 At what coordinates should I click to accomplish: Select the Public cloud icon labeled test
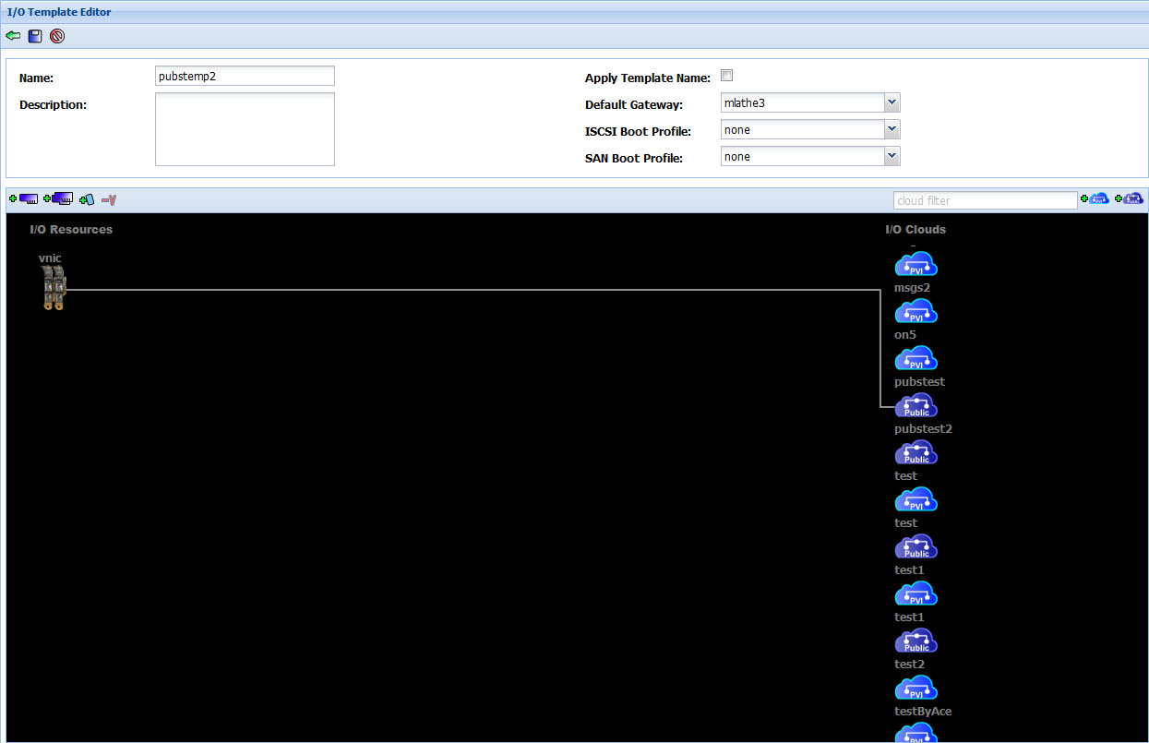pos(916,453)
